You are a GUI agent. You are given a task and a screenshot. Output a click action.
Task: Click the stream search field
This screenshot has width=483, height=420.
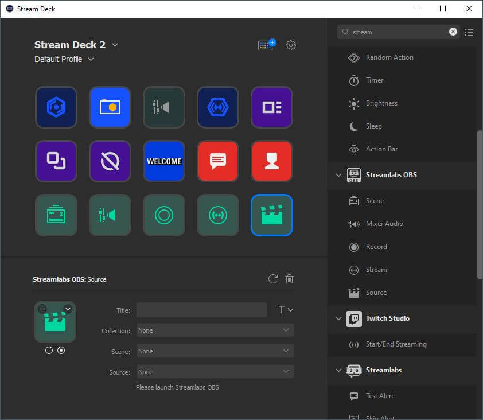tap(398, 32)
